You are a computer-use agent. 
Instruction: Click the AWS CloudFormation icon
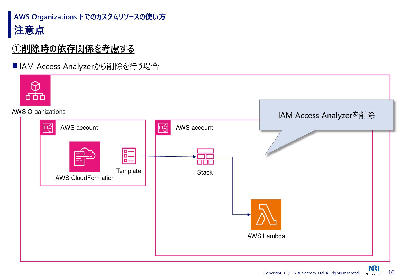(85, 157)
